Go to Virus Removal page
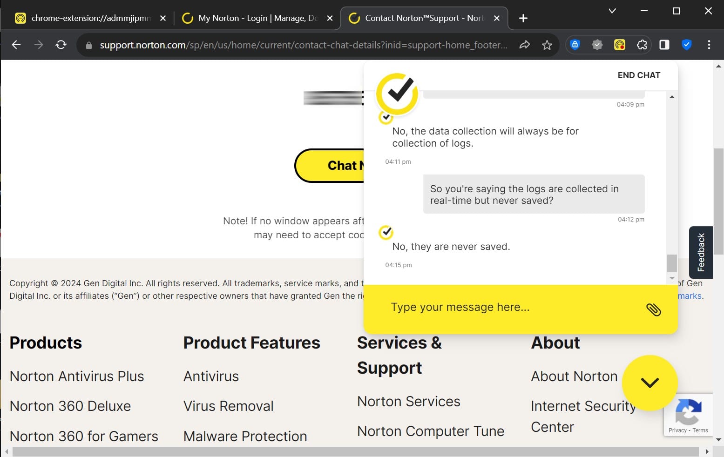Screen dimensions: 724x457 [229, 406]
